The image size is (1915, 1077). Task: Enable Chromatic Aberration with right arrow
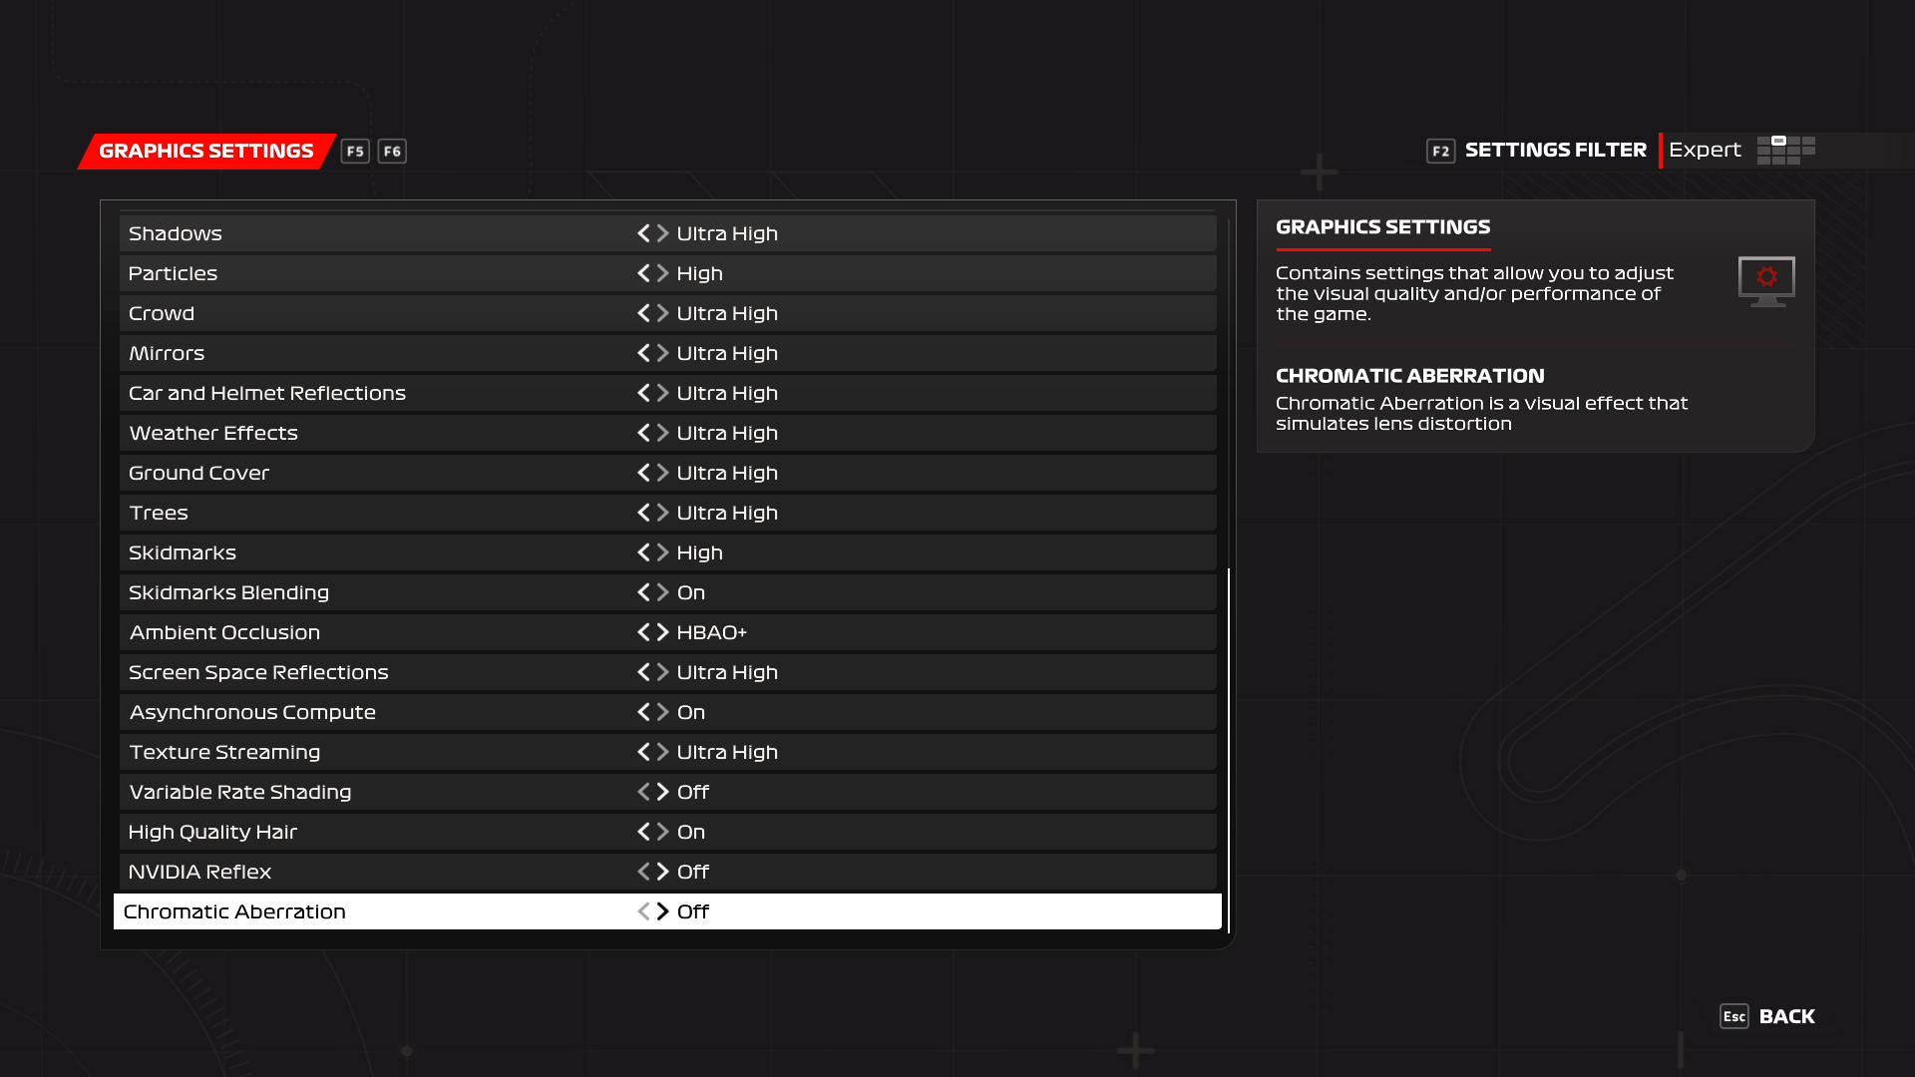coord(663,911)
